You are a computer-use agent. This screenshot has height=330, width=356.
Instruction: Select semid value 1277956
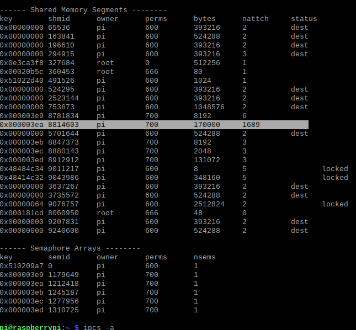(63, 301)
